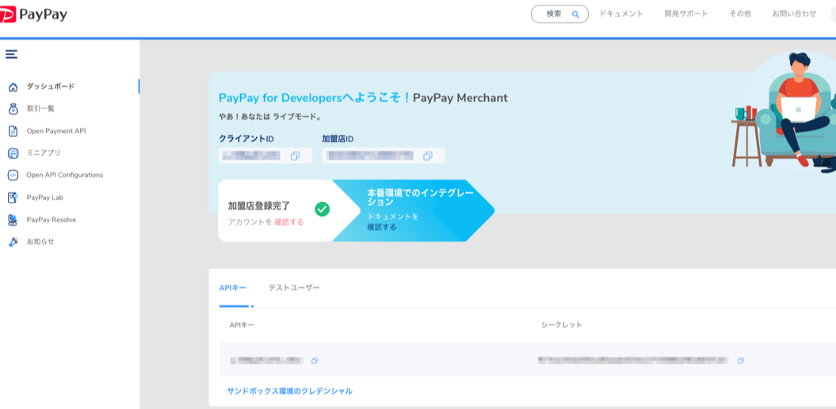Click the 検索 search field
The height and width of the screenshot is (409, 836).
559,14
